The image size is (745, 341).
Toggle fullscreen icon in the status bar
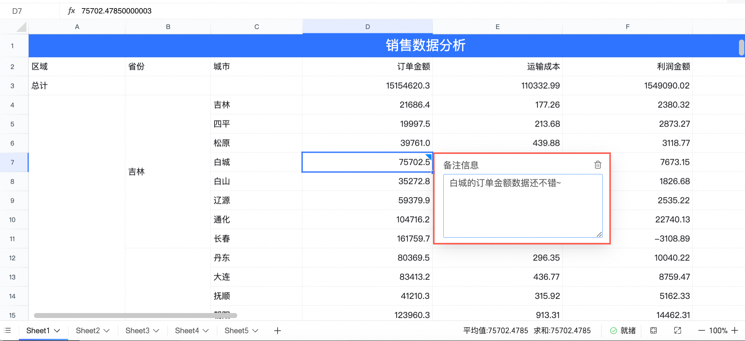pyautogui.click(x=678, y=330)
